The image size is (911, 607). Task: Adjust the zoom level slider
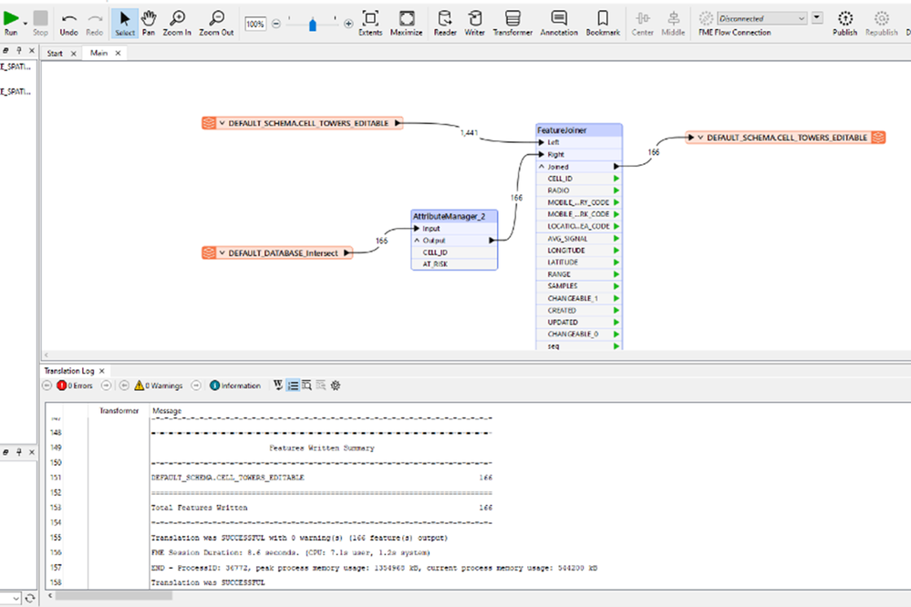coord(312,25)
